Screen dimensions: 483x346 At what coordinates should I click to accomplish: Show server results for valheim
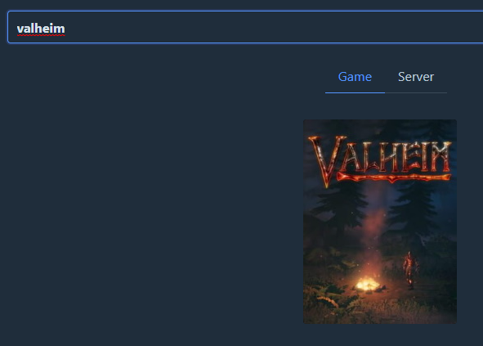[416, 77]
